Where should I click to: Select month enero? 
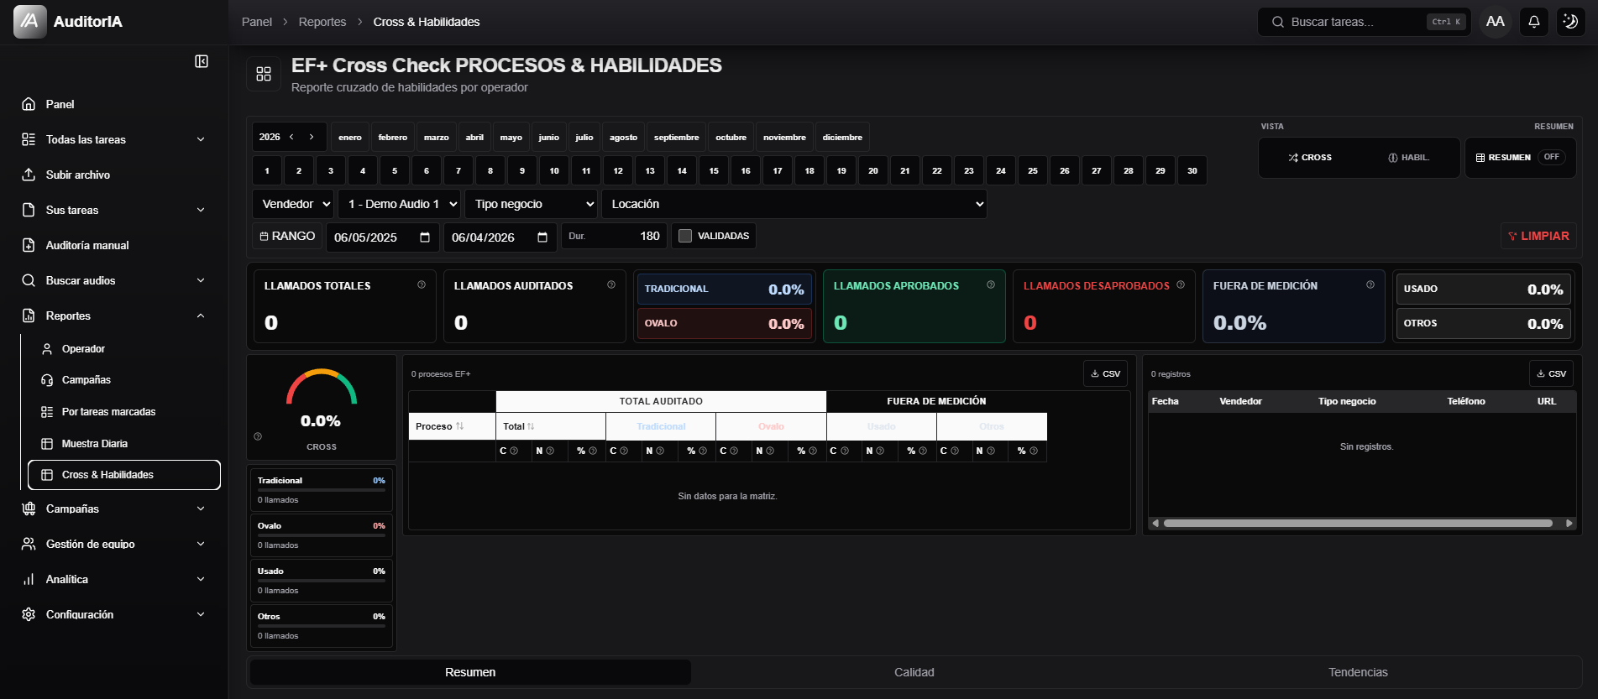350,137
